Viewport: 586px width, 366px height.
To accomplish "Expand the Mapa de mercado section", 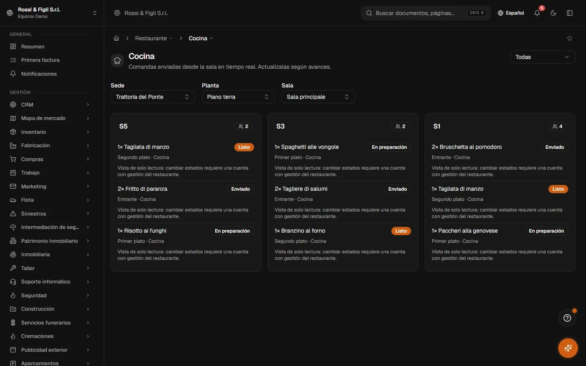I will 50,118.
